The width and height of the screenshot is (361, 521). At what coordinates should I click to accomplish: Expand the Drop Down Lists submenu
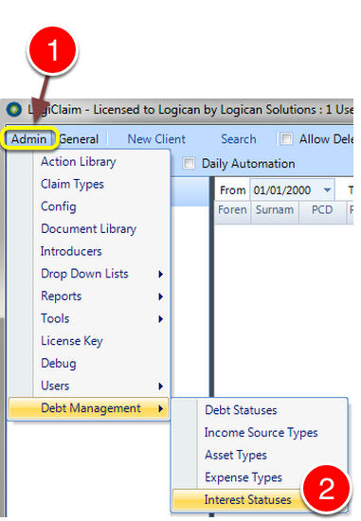(89, 274)
